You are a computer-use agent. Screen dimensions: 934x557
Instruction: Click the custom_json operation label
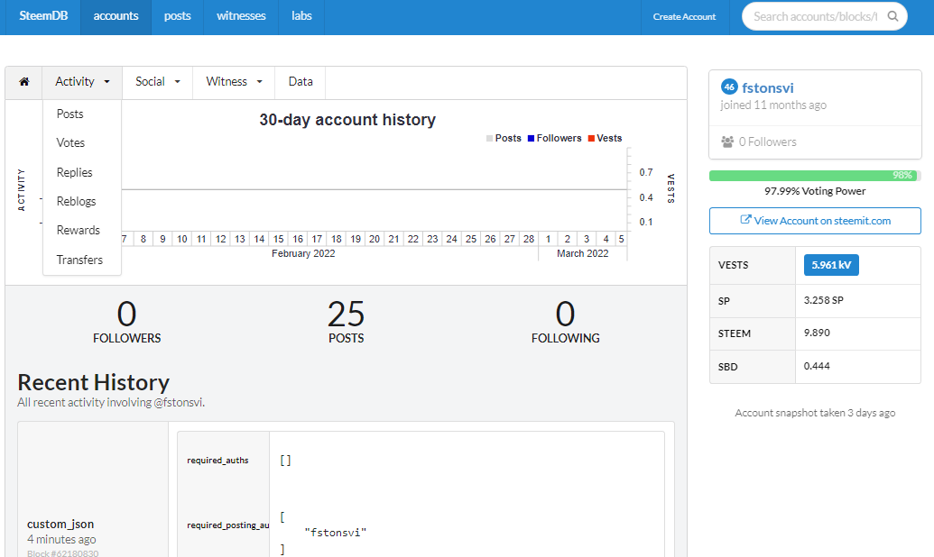pos(60,525)
